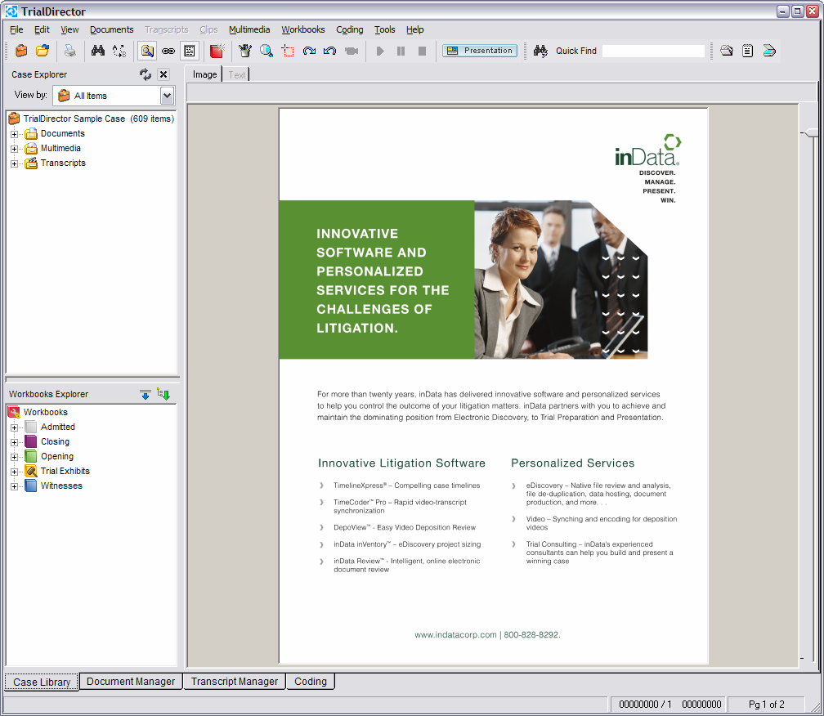Expand the Documents tree node
The width and height of the screenshot is (824, 716).
[x=14, y=134]
